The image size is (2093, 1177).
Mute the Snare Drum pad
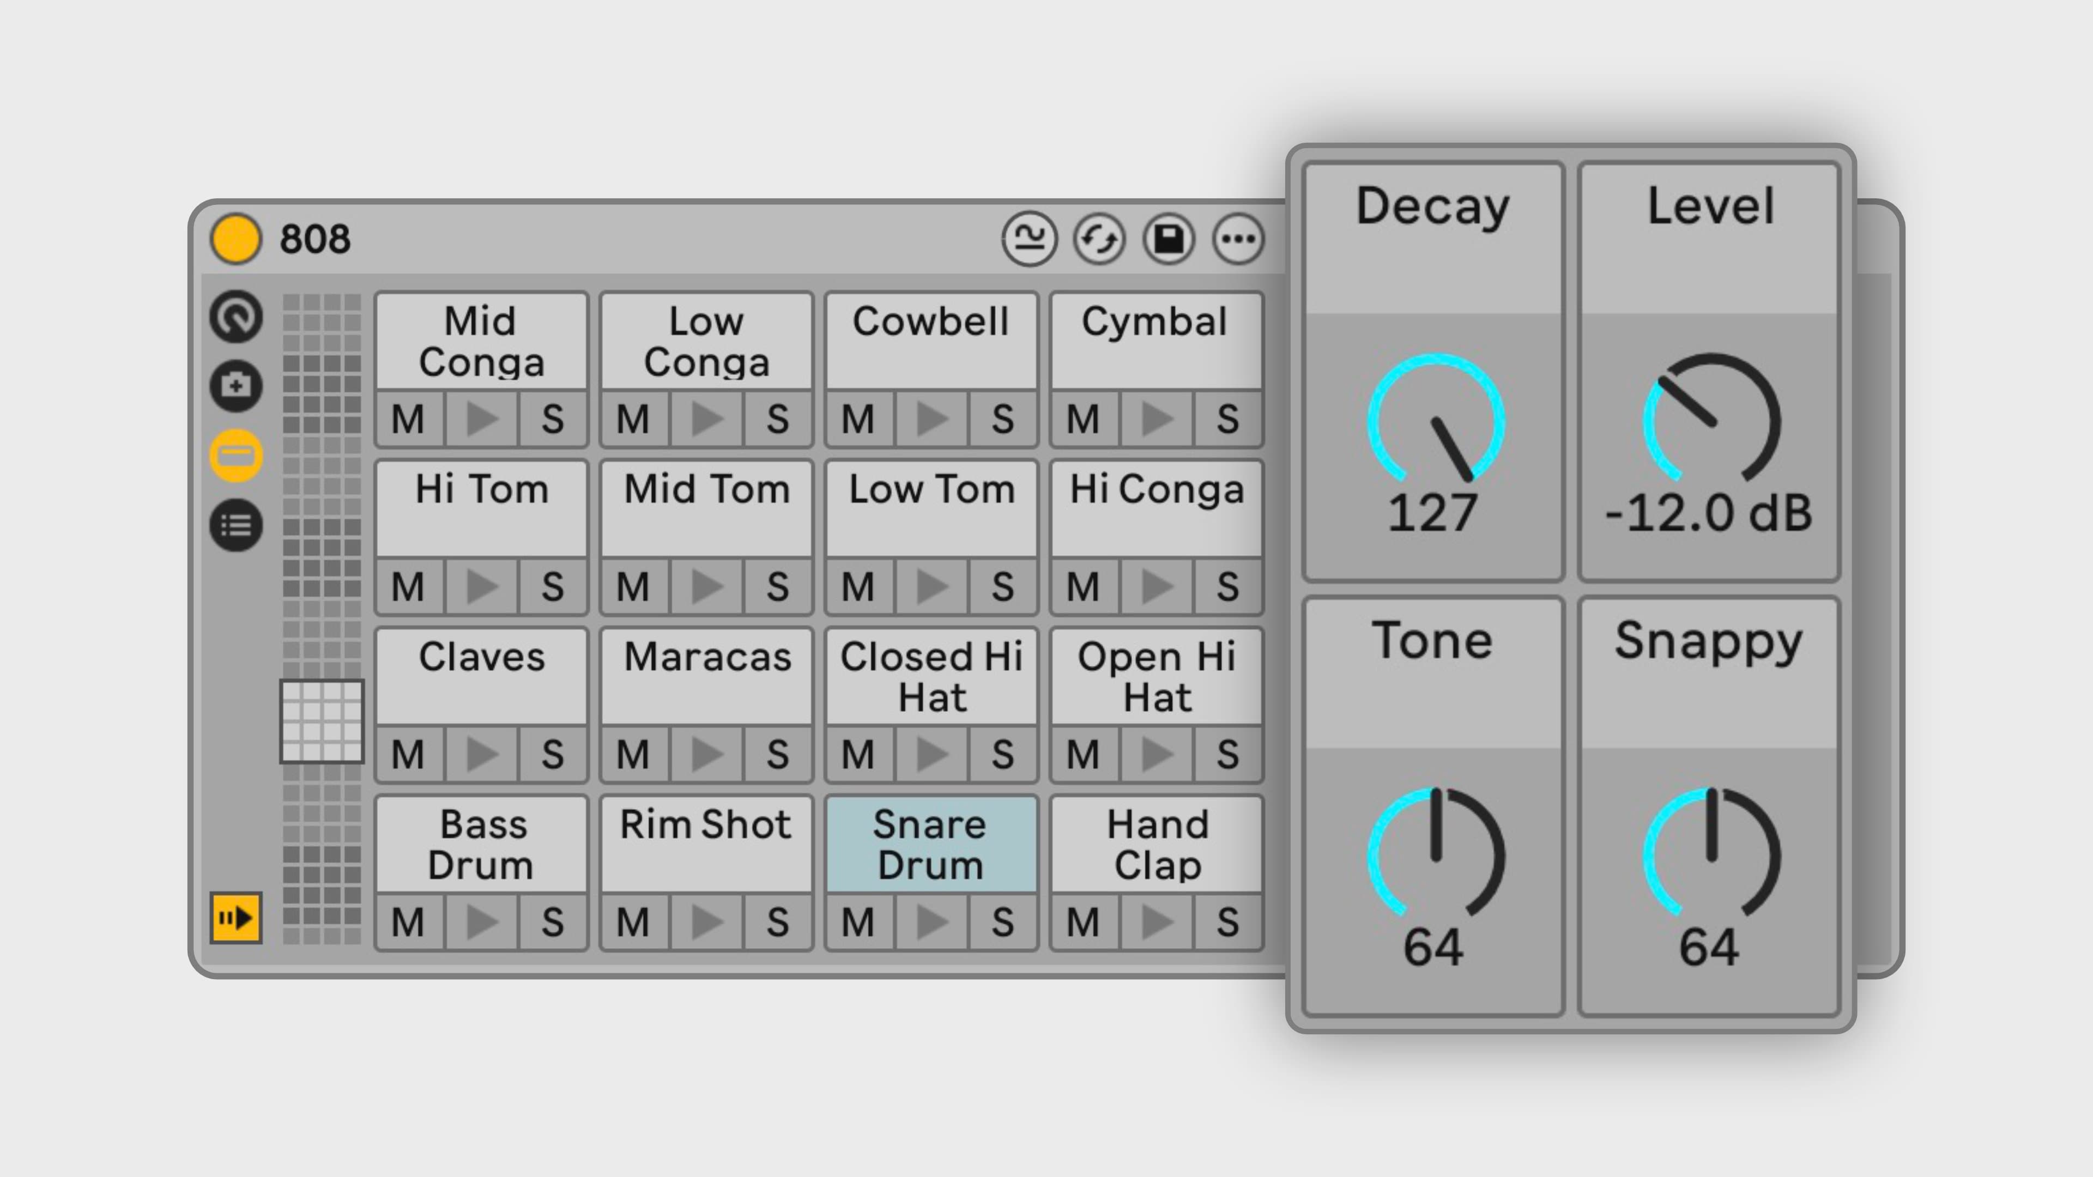pos(860,922)
